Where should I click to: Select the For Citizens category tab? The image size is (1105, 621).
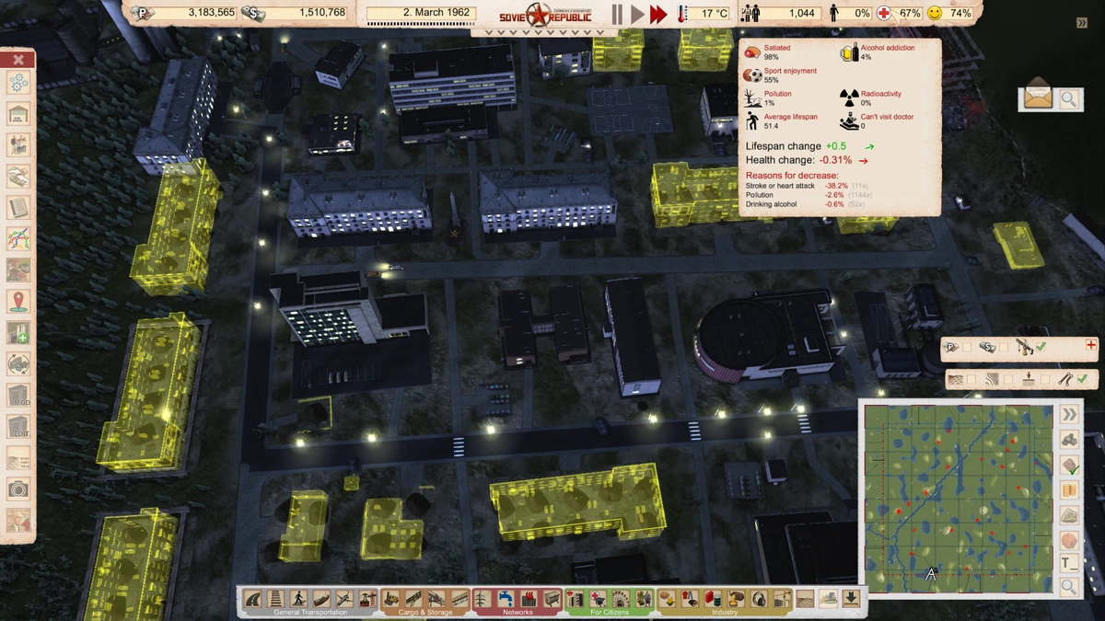coord(609,612)
